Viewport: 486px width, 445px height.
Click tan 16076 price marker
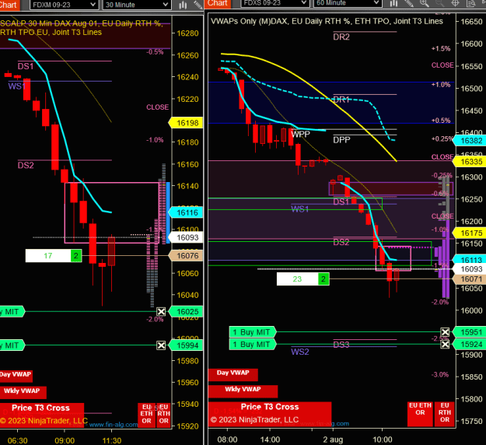click(x=186, y=256)
